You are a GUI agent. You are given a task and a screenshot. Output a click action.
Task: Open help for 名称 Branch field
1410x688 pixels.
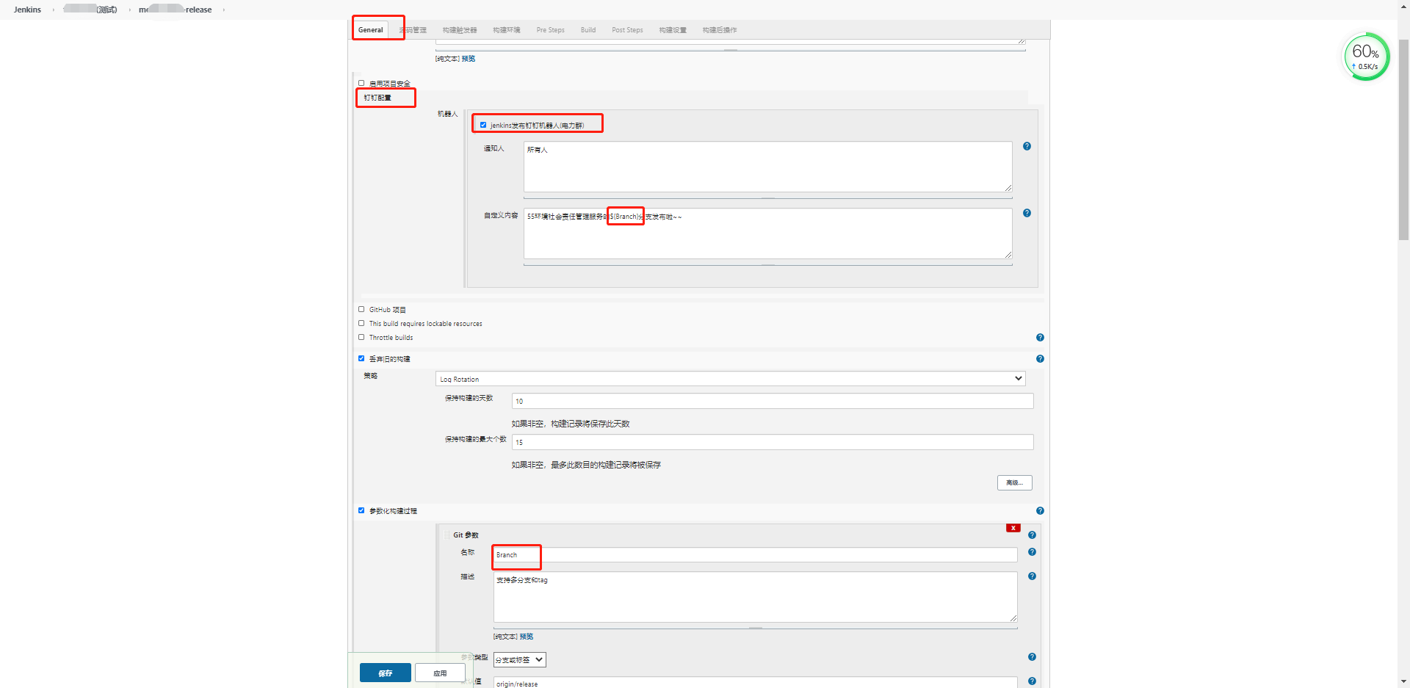1032,552
